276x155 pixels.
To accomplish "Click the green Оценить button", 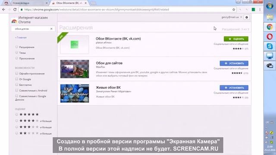I will coord(236,39).
